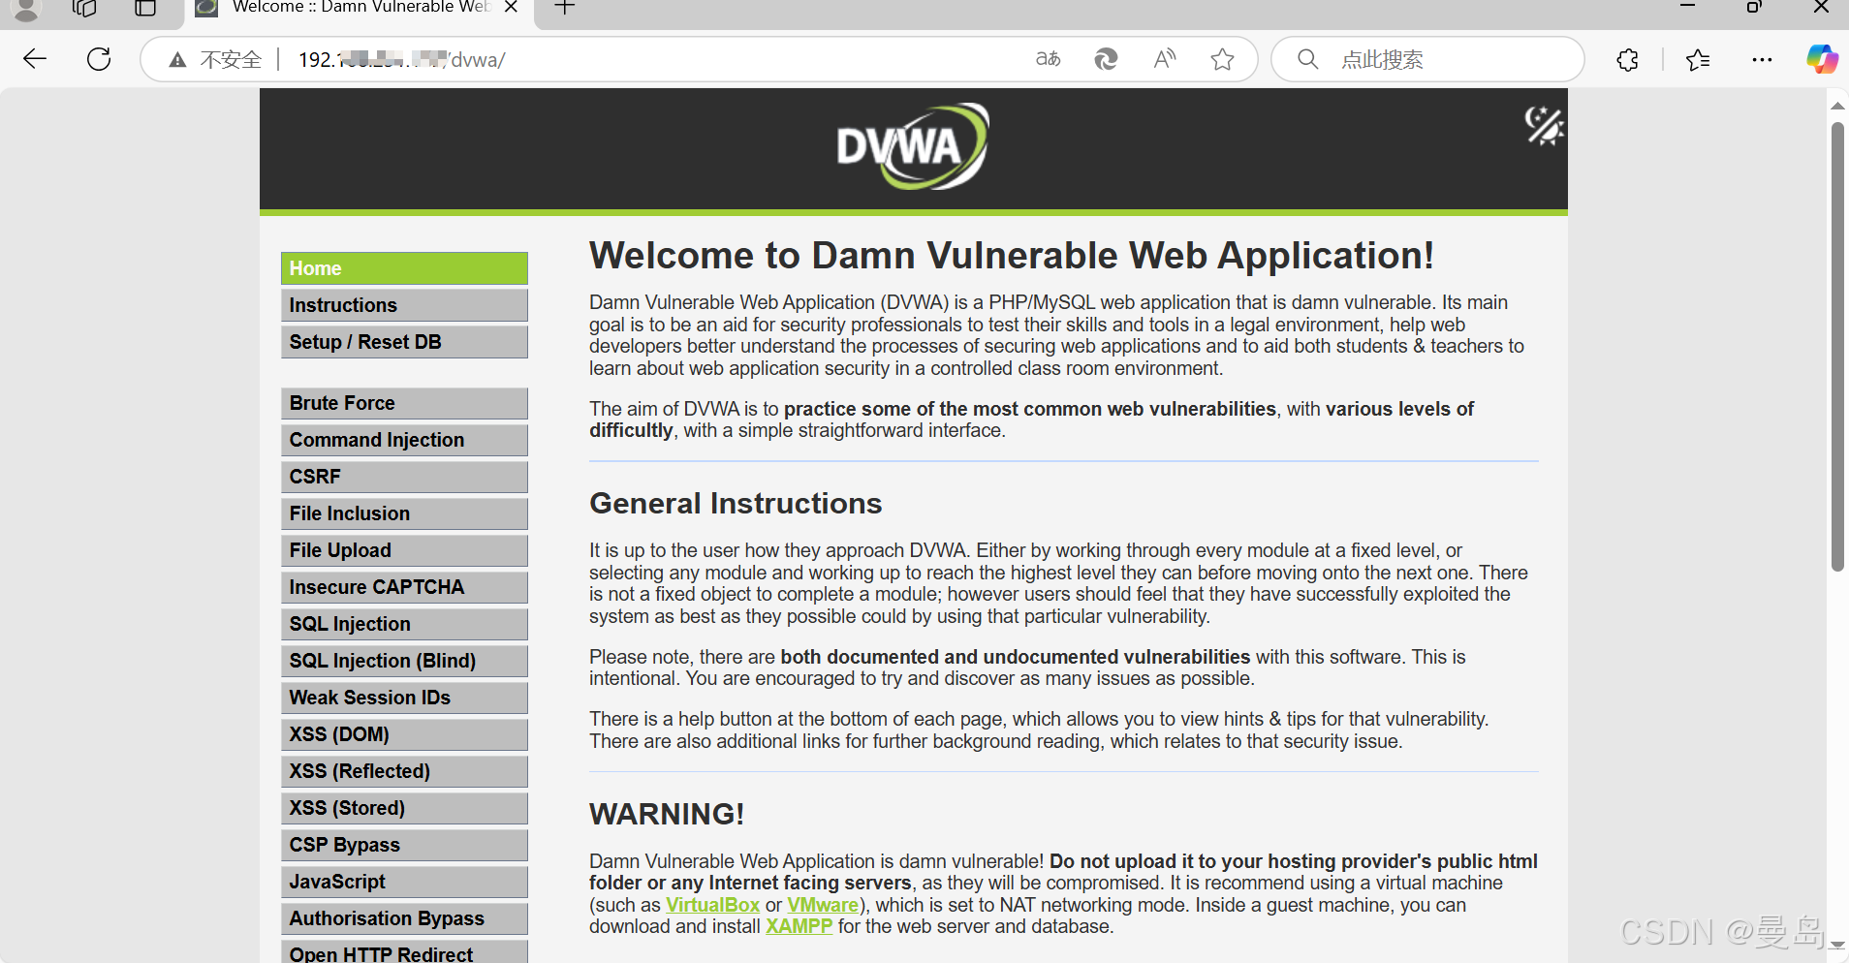Navigate to XSS (Stored)
This screenshot has height=963, width=1849.
404,808
